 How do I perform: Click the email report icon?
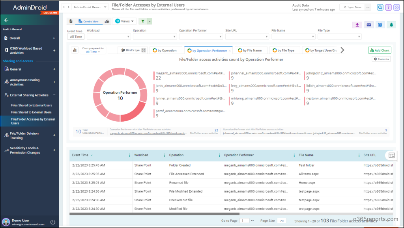(x=369, y=25)
